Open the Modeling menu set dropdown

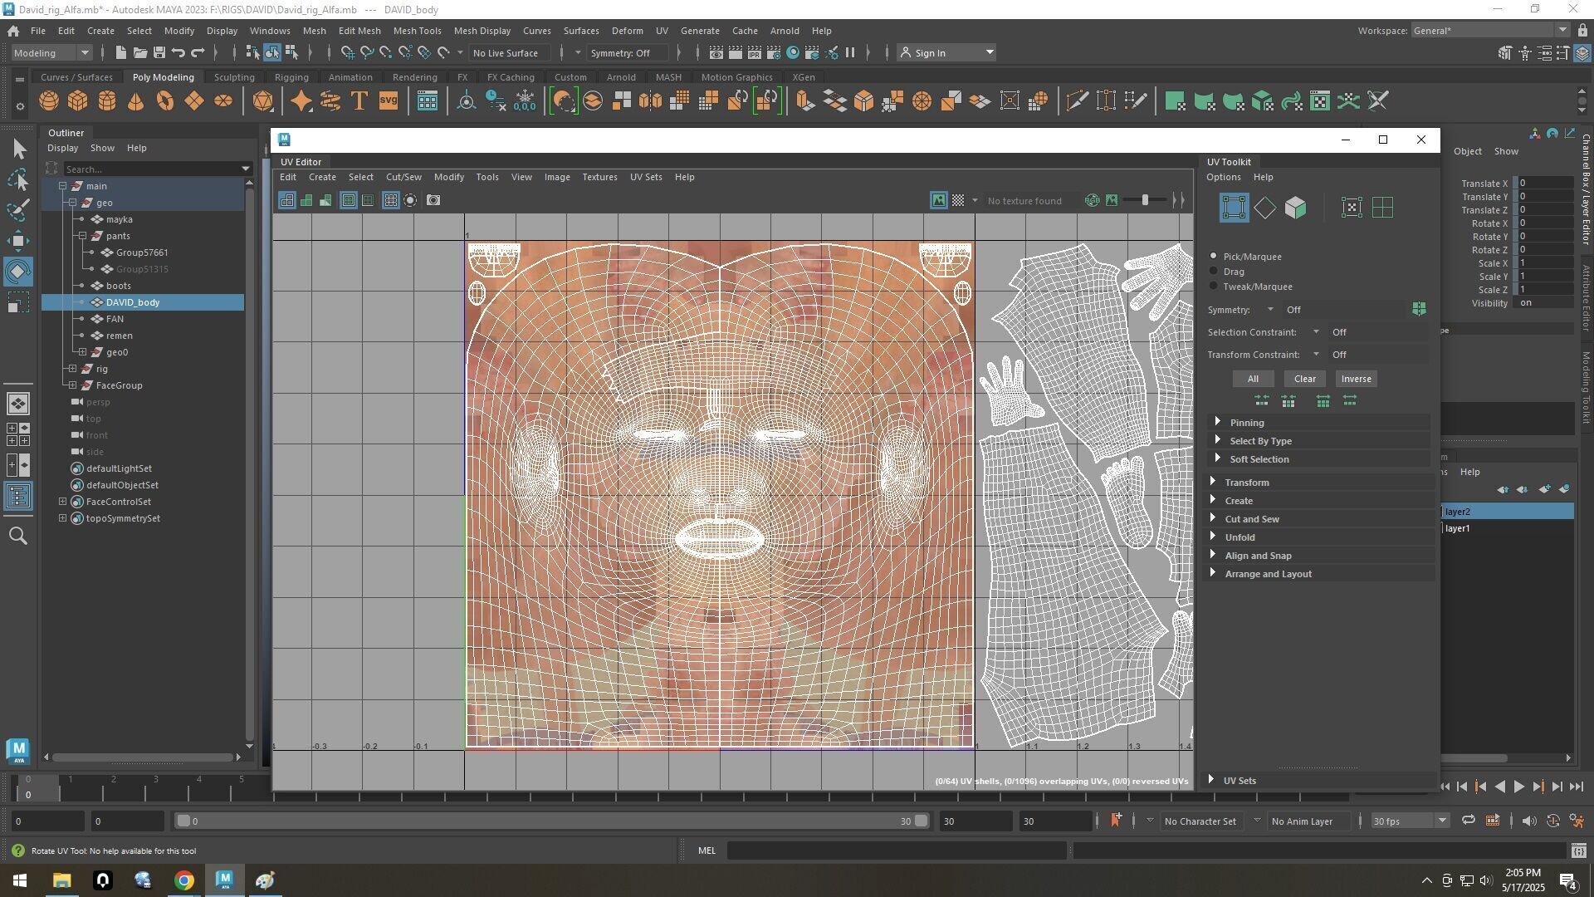tap(51, 52)
